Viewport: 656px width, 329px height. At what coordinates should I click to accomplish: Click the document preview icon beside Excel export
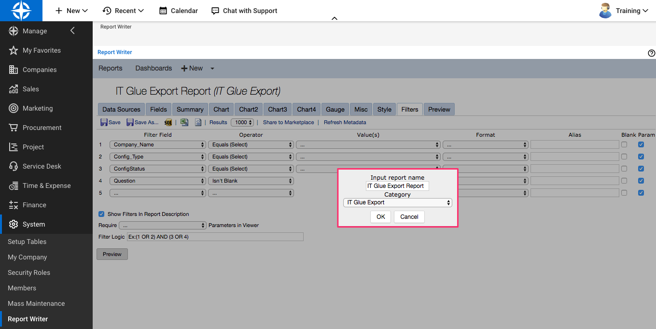coord(198,122)
